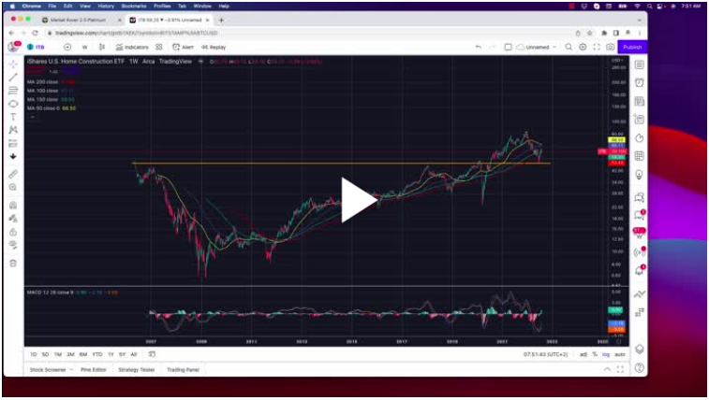709x400 pixels.
Task: Open the ITB symbol search
Action: coord(36,47)
